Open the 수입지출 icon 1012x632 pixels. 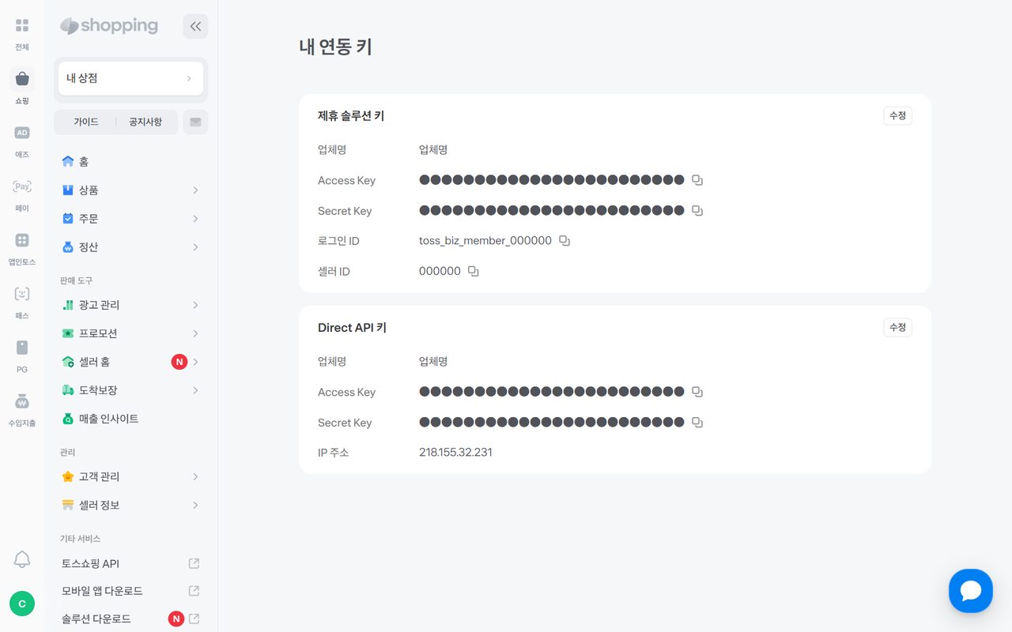tap(22, 401)
